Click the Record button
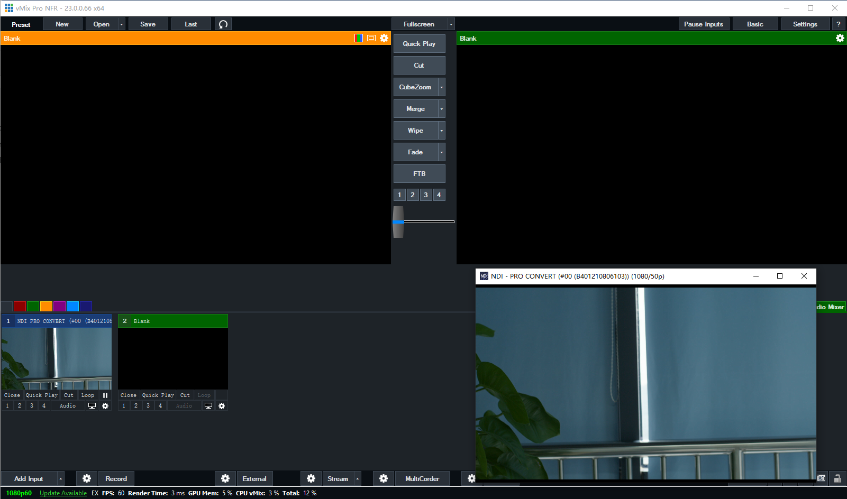The image size is (847, 499). pos(116,478)
